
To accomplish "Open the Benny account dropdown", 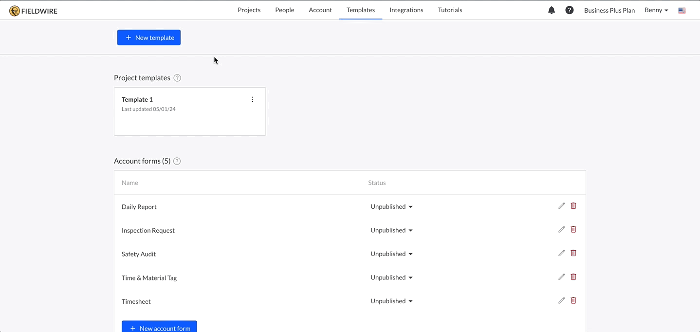I will (x=655, y=10).
